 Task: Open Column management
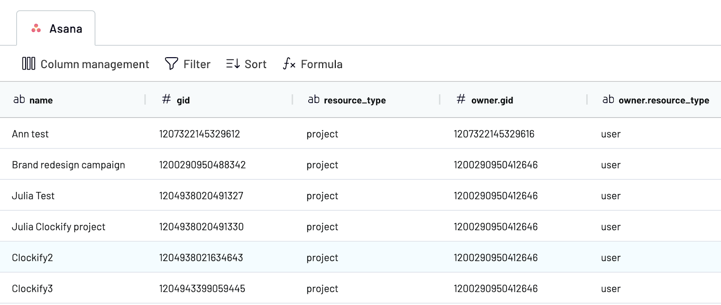coord(95,64)
